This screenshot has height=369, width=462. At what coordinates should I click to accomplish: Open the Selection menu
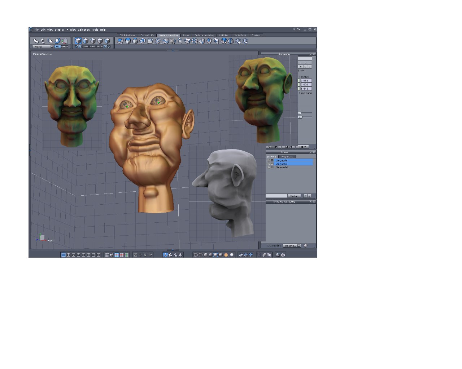coord(84,30)
